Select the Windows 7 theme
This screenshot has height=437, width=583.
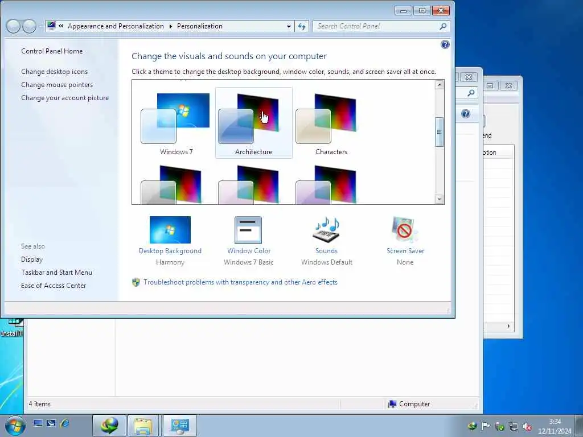coord(176,123)
